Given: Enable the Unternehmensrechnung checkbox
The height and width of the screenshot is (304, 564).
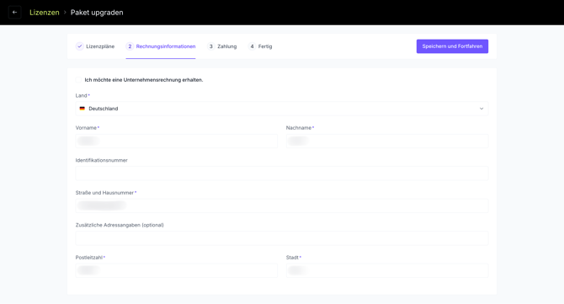Looking at the screenshot, I should [78, 80].
